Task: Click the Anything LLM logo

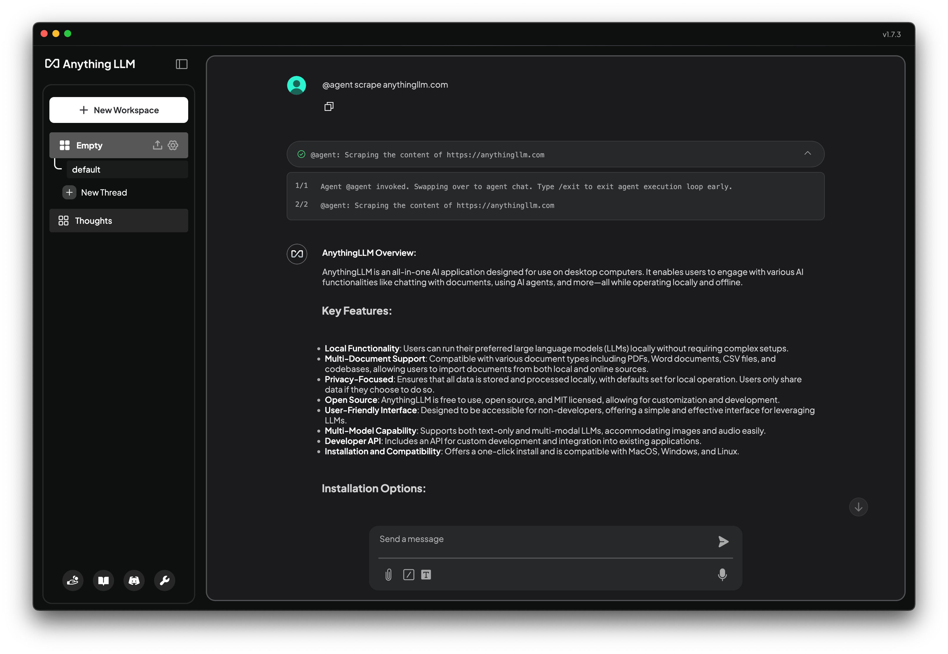Action: [90, 64]
